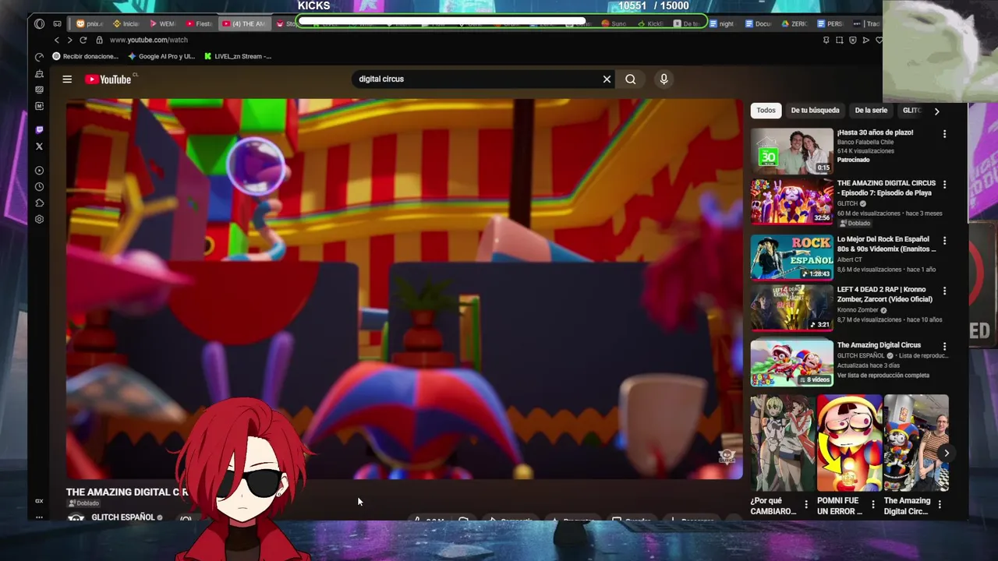The image size is (998, 561).
Task: Open browser settings gear in the sidebar
Action: pyautogui.click(x=39, y=219)
